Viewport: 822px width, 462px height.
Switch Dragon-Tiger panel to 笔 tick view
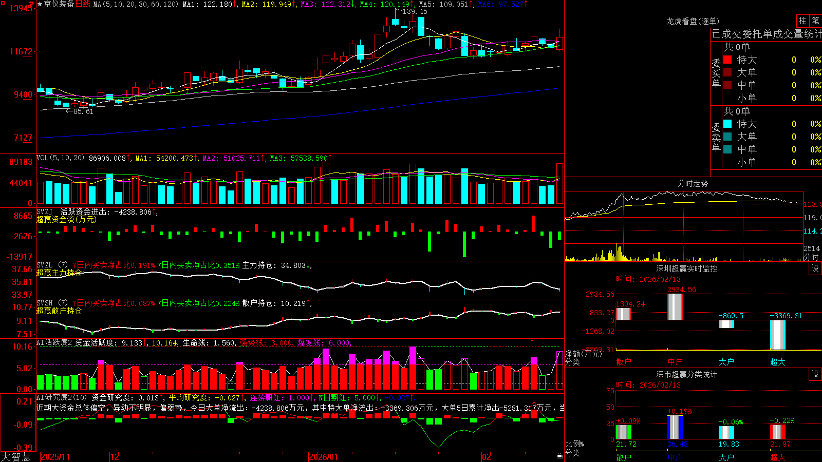tap(815, 21)
